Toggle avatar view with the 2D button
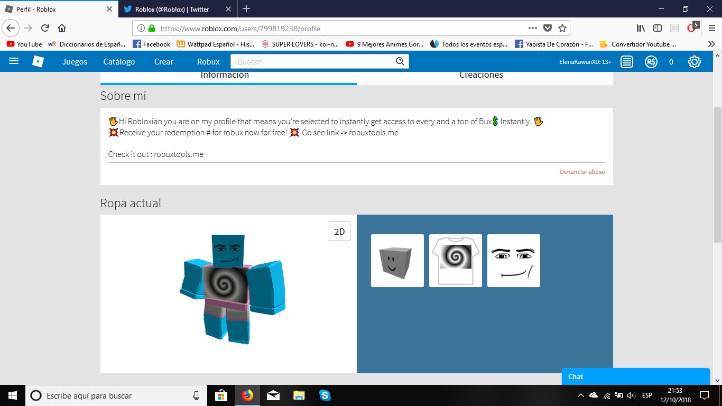Viewport: 722px width, 406px height. (x=339, y=231)
